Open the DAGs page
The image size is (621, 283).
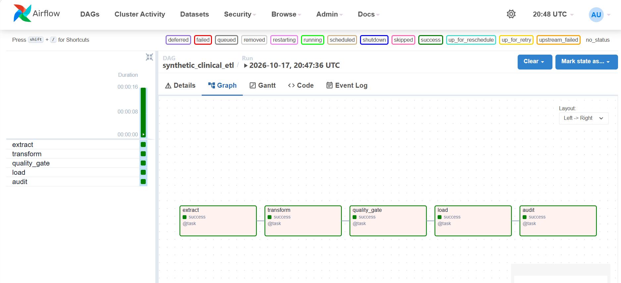[90, 14]
